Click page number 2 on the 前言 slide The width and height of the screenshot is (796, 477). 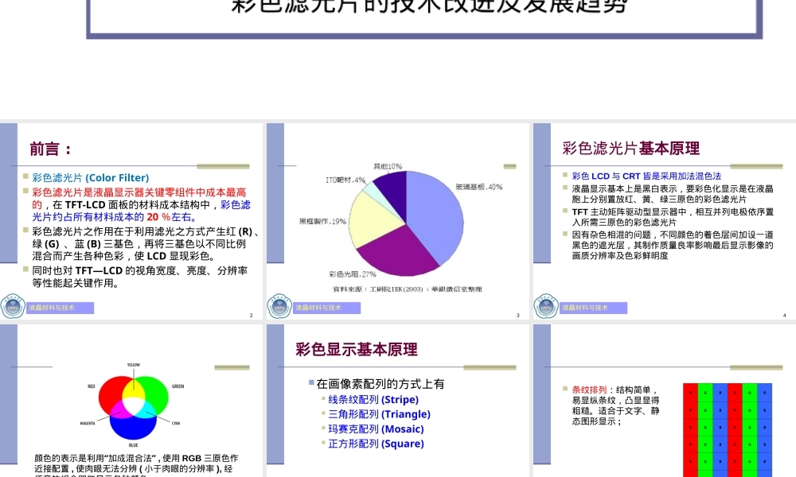251,316
